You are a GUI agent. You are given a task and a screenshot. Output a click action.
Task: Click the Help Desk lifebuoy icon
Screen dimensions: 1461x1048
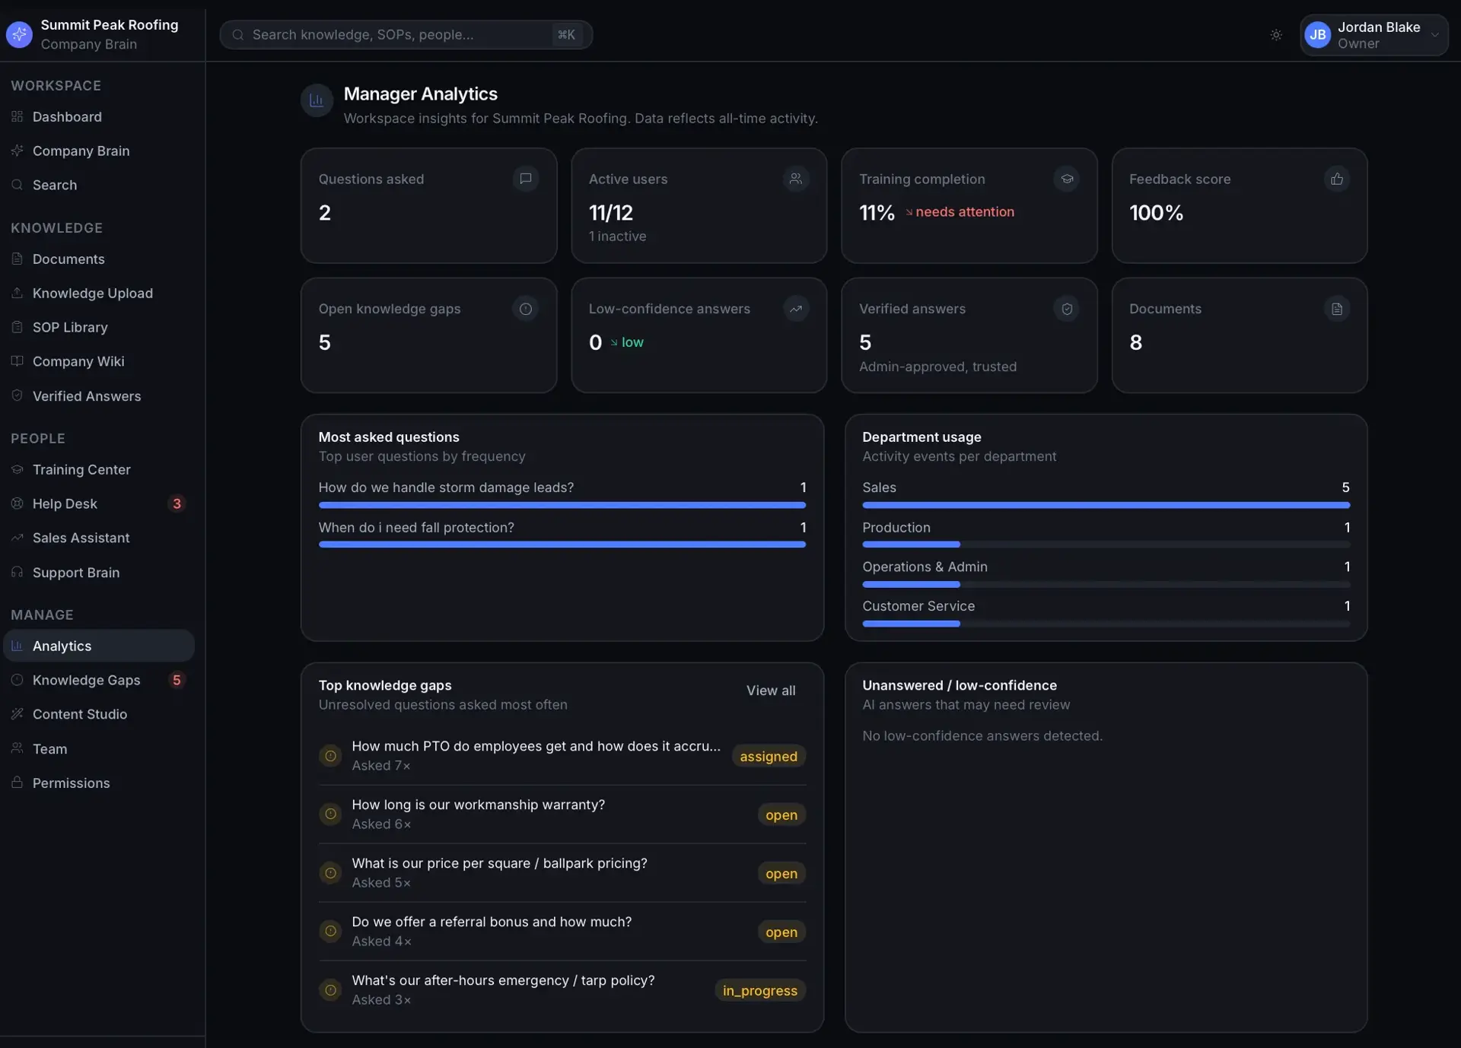click(x=17, y=503)
